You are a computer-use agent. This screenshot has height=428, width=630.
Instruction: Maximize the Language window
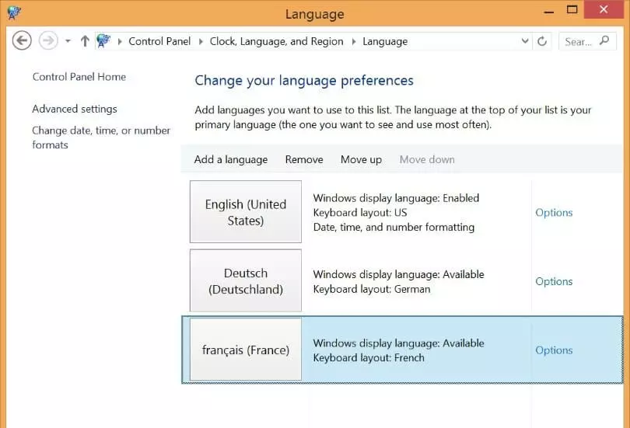[572, 9]
